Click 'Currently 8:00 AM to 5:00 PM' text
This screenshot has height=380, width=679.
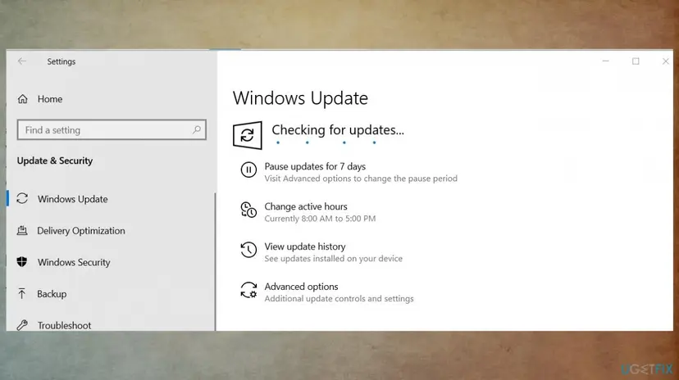[320, 219]
